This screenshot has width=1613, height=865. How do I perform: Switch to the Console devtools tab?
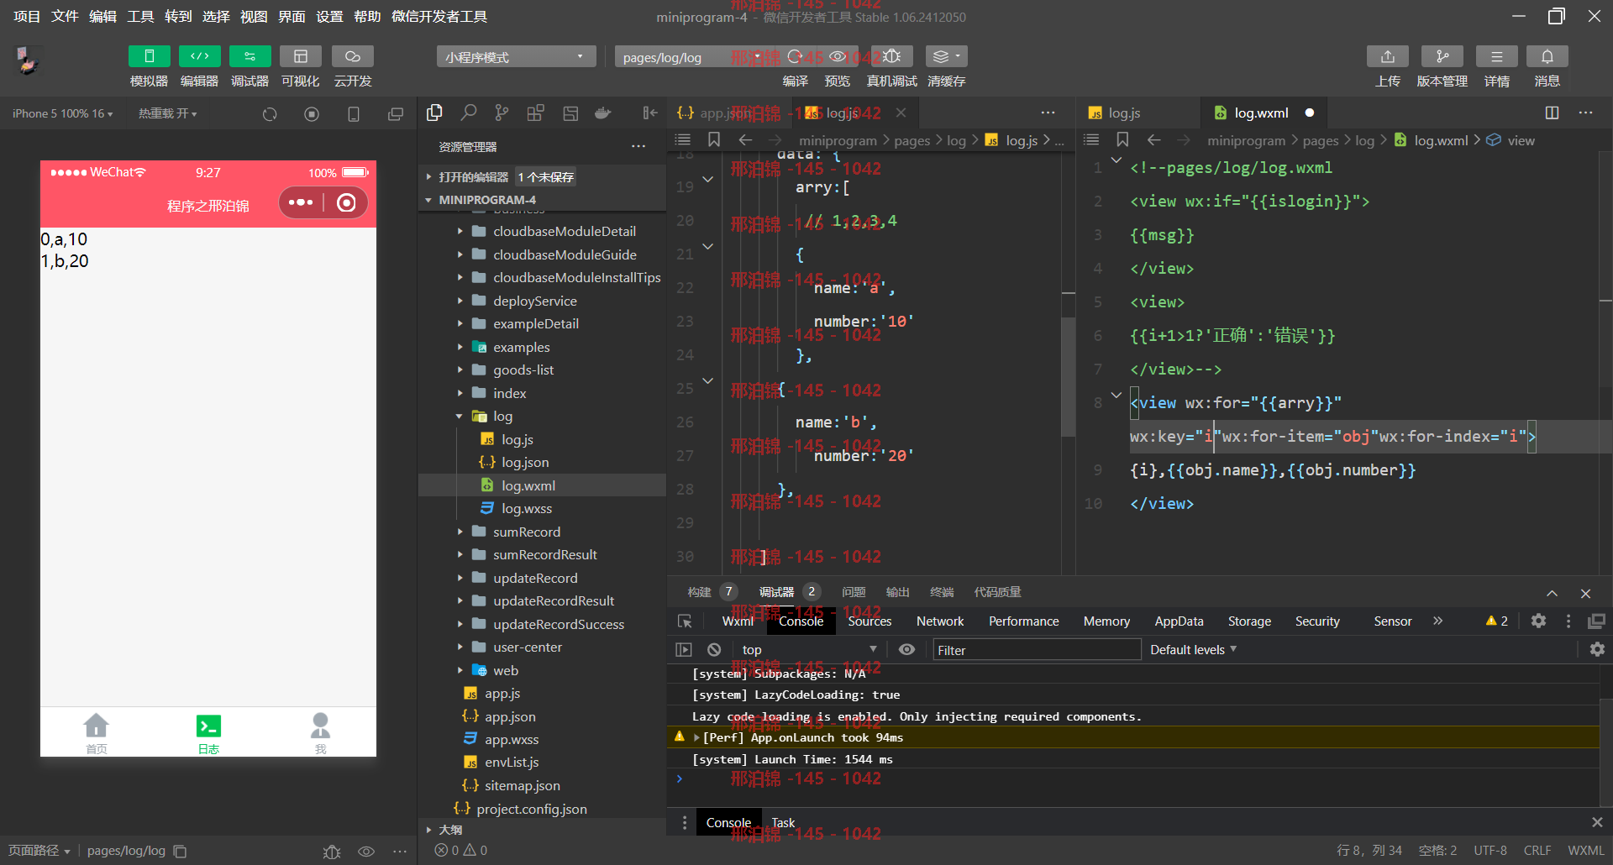point(801,621)
